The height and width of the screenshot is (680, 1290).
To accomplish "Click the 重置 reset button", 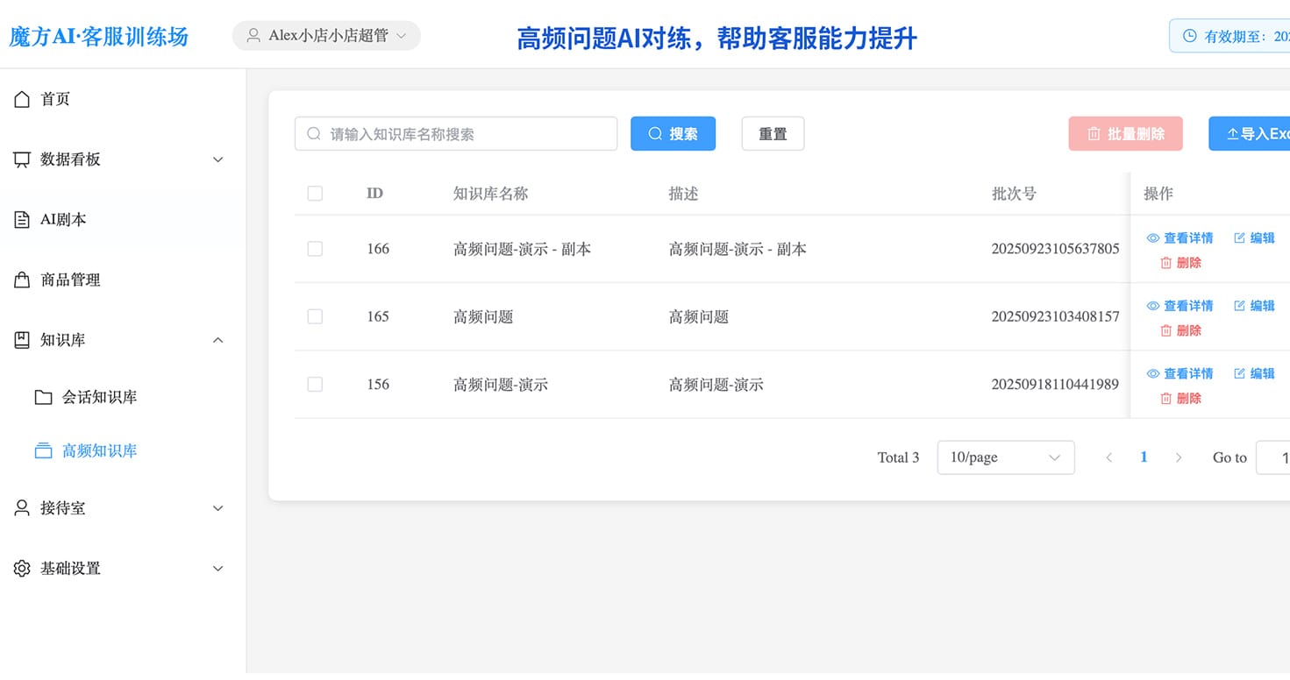I will [x=773, y=134].
